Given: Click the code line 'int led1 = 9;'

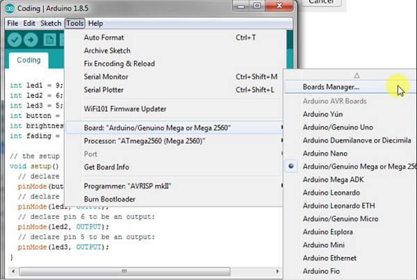Looking at the screenshot, I should [36, 85].
